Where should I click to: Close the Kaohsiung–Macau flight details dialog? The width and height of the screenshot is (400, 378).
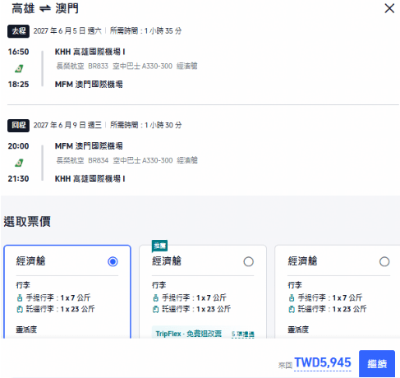(x=389, y=8)
